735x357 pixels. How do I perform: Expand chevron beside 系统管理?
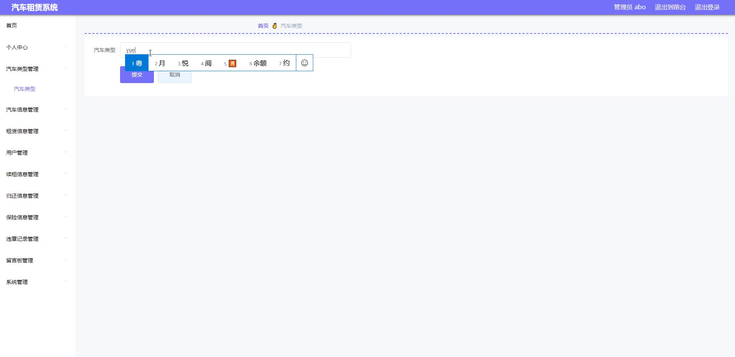65,282
